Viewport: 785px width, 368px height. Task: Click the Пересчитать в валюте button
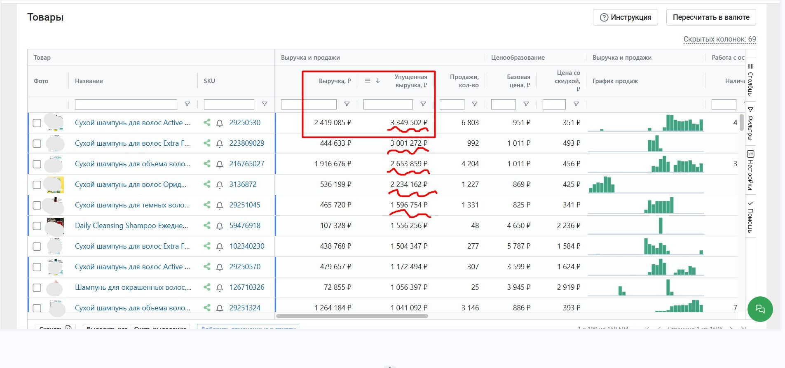pyautogui.click(x=711, y=17)
